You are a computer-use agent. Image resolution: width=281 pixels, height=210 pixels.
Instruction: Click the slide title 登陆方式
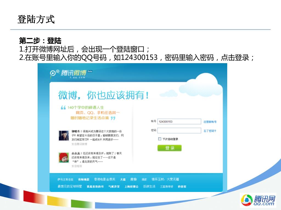pyautogui.click(x=36, y=19)
